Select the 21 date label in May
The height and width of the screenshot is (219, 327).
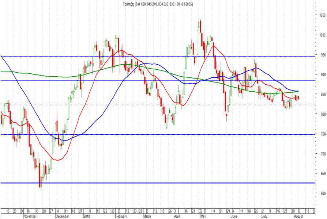point(221,211)
